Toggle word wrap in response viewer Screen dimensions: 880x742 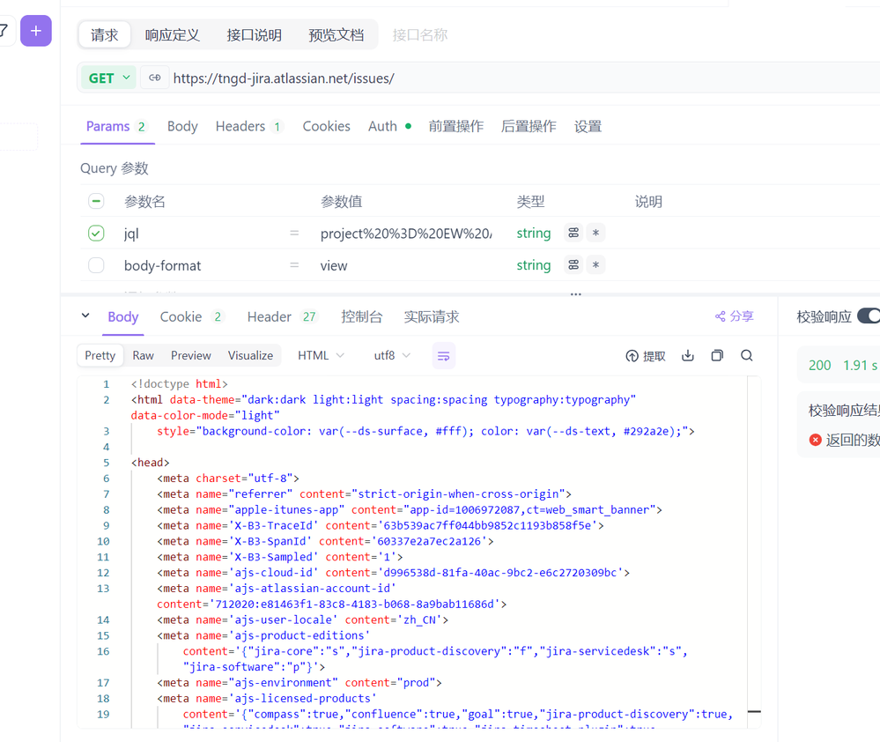(x=443, y=356)
